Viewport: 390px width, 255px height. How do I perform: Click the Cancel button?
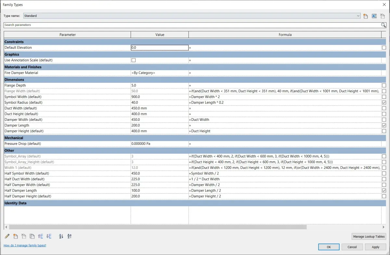pos(352,247)
